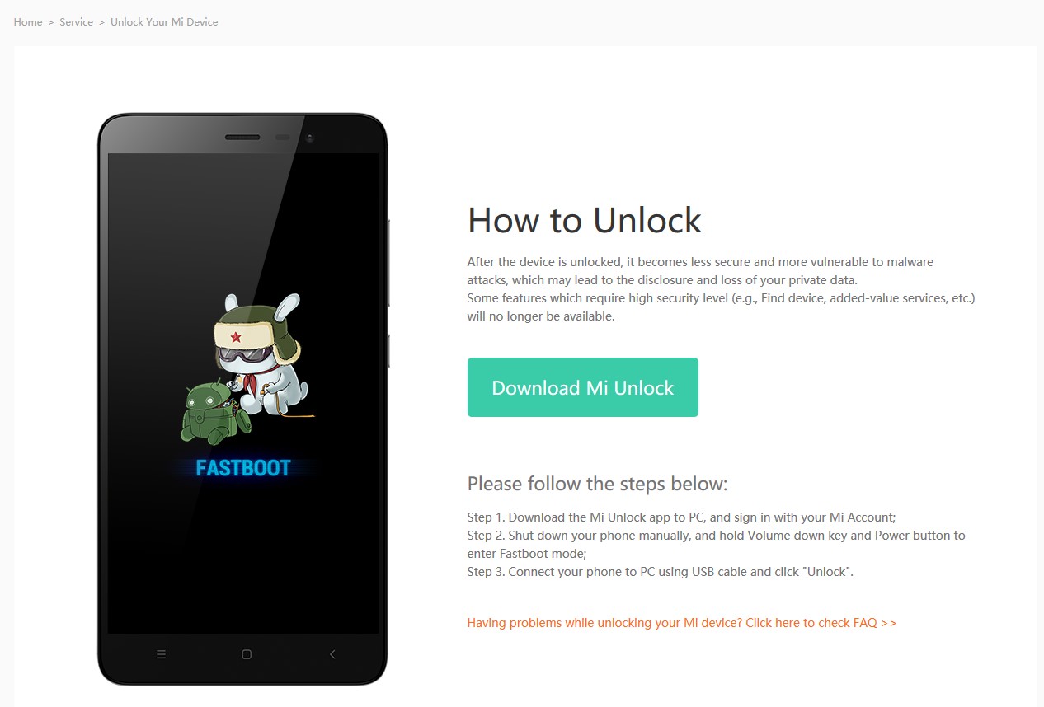Screen dimensions: 1044x707
Task: Click the Step 2 Fastboot mode instruction
Action: pos(716,545)
